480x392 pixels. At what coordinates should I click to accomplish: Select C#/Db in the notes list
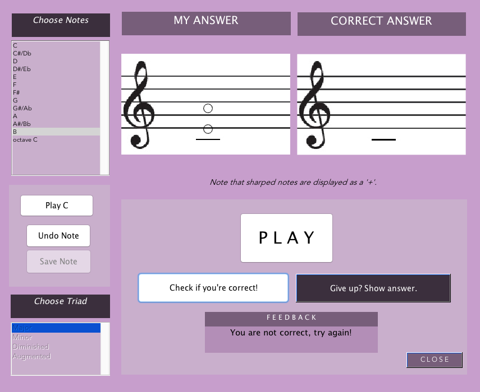tap(56, 53)
